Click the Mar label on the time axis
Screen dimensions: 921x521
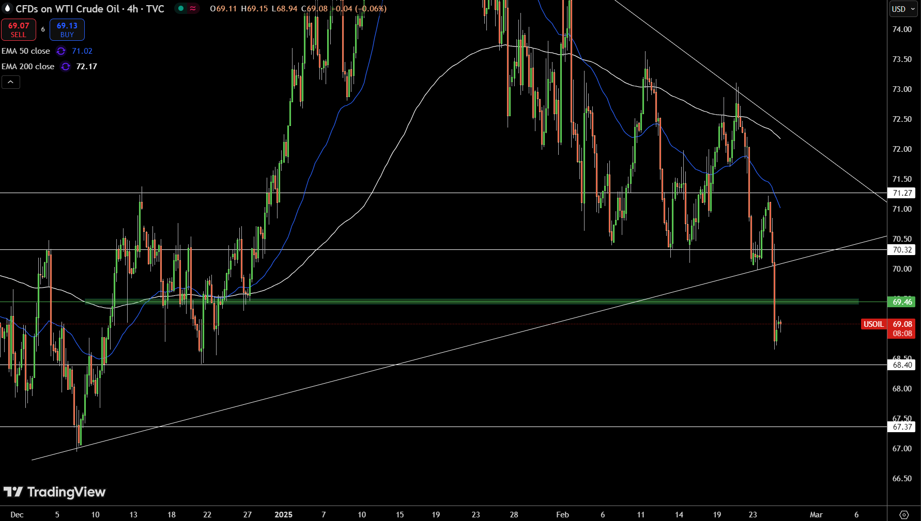[x=816, y=515]
